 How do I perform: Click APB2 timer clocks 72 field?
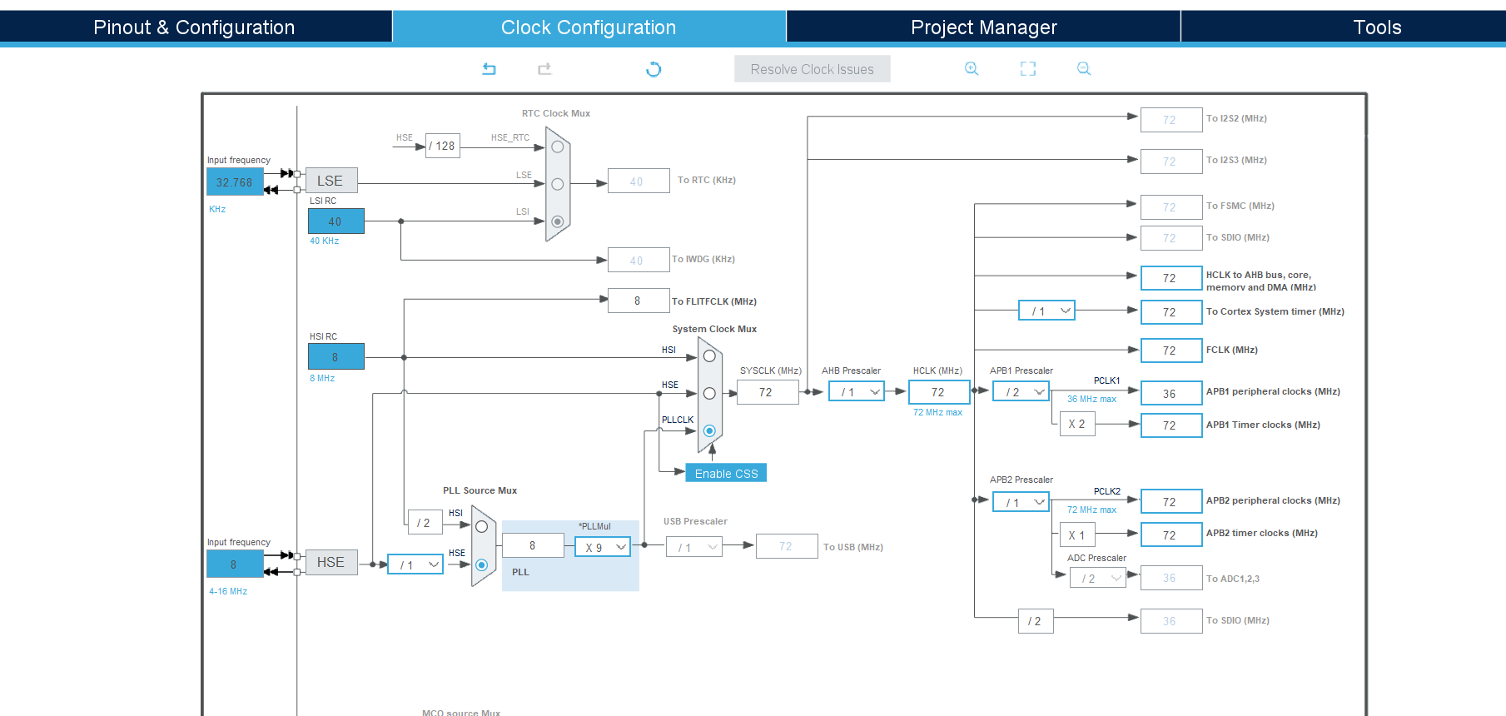pyautogui.click(x=1171, y=535)
